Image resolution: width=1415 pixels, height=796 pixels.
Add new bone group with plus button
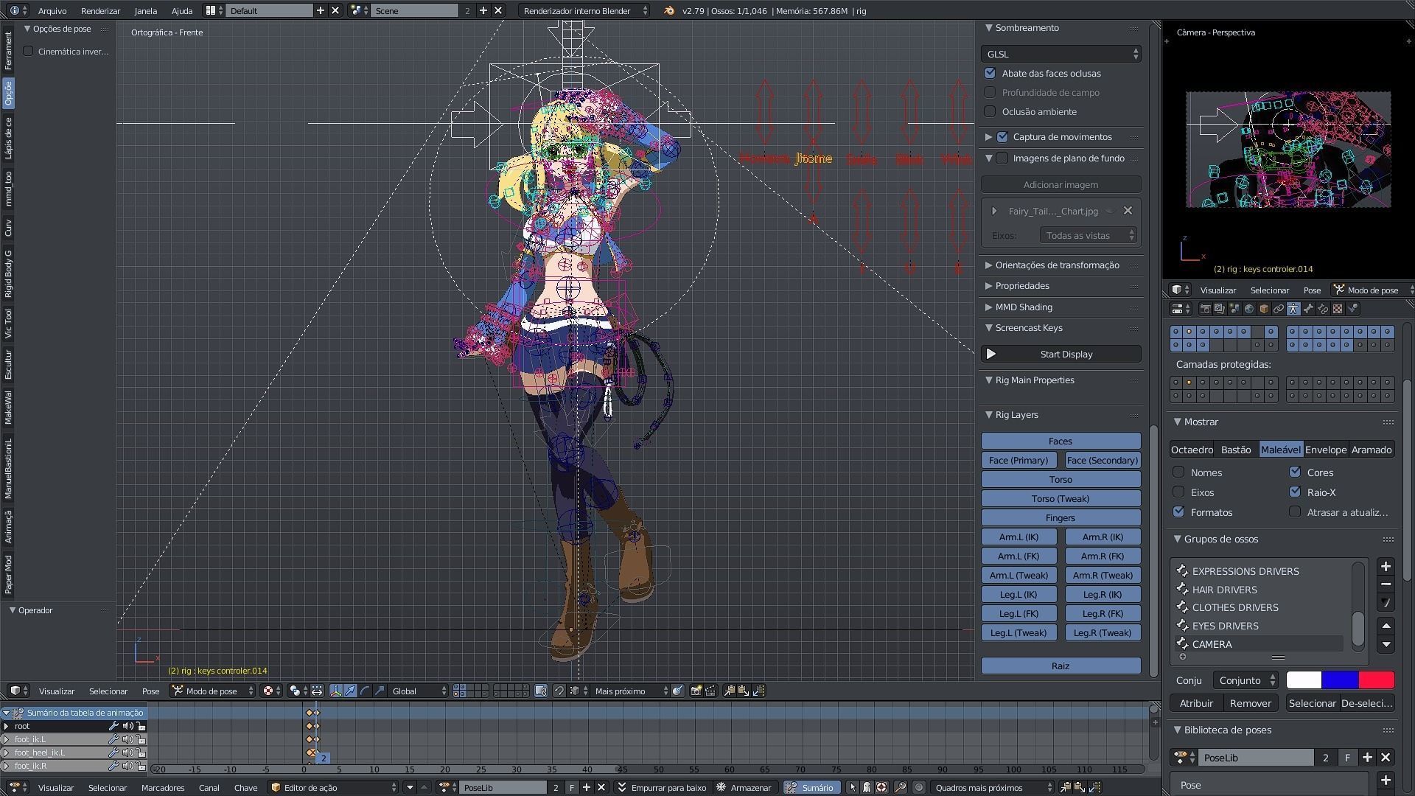(1386, 566)
